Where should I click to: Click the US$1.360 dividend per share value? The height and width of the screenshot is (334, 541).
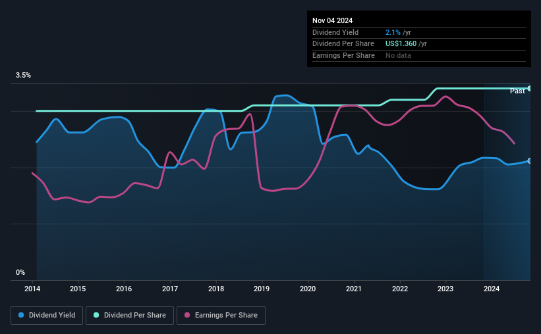(401, 44)
